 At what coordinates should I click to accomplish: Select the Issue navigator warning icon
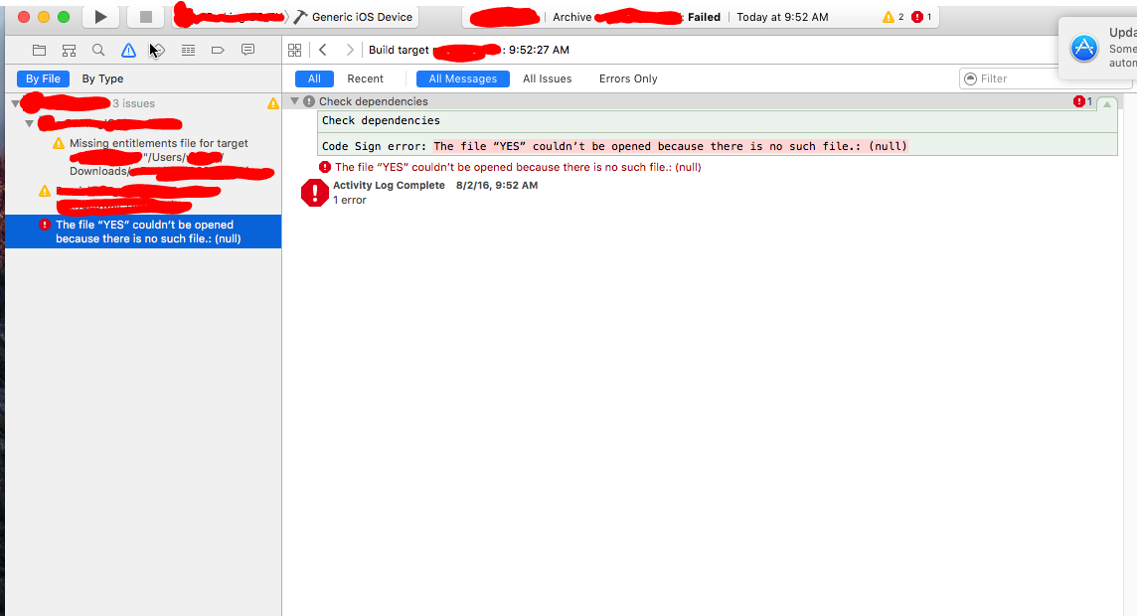click(x=128, y=50)
